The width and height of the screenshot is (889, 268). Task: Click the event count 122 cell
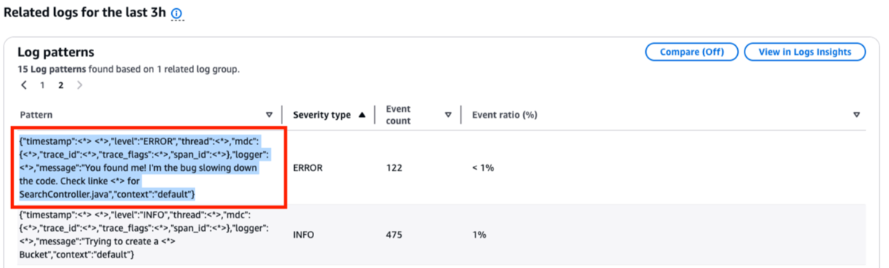click(x=393, y=168)
